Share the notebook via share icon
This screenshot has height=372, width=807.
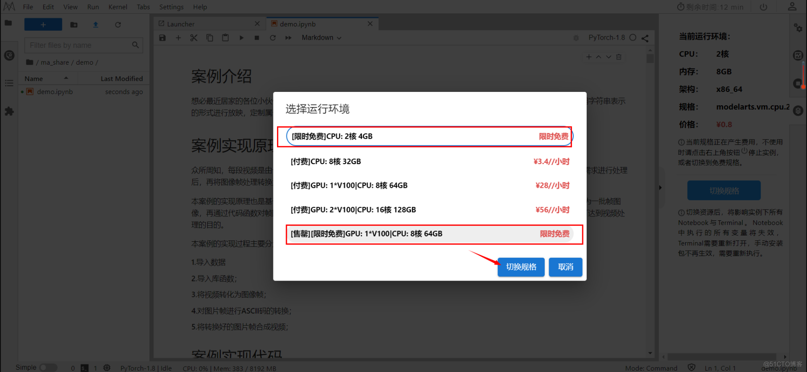tap(645, 38)
